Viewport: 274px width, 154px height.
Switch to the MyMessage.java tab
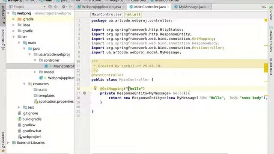(192, 7)
